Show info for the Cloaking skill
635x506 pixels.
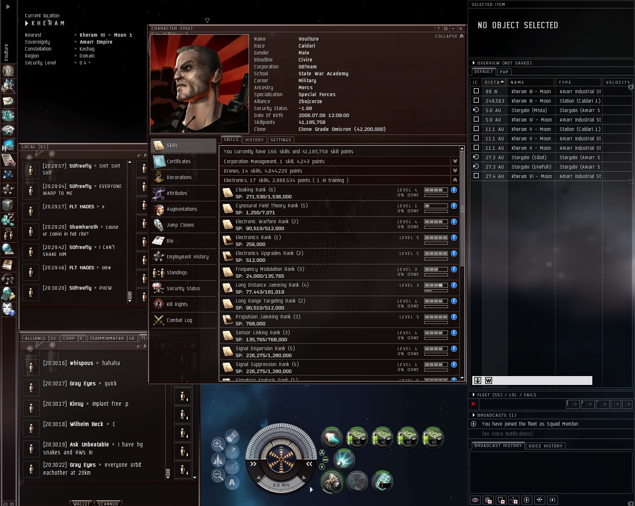pos(454,190)
